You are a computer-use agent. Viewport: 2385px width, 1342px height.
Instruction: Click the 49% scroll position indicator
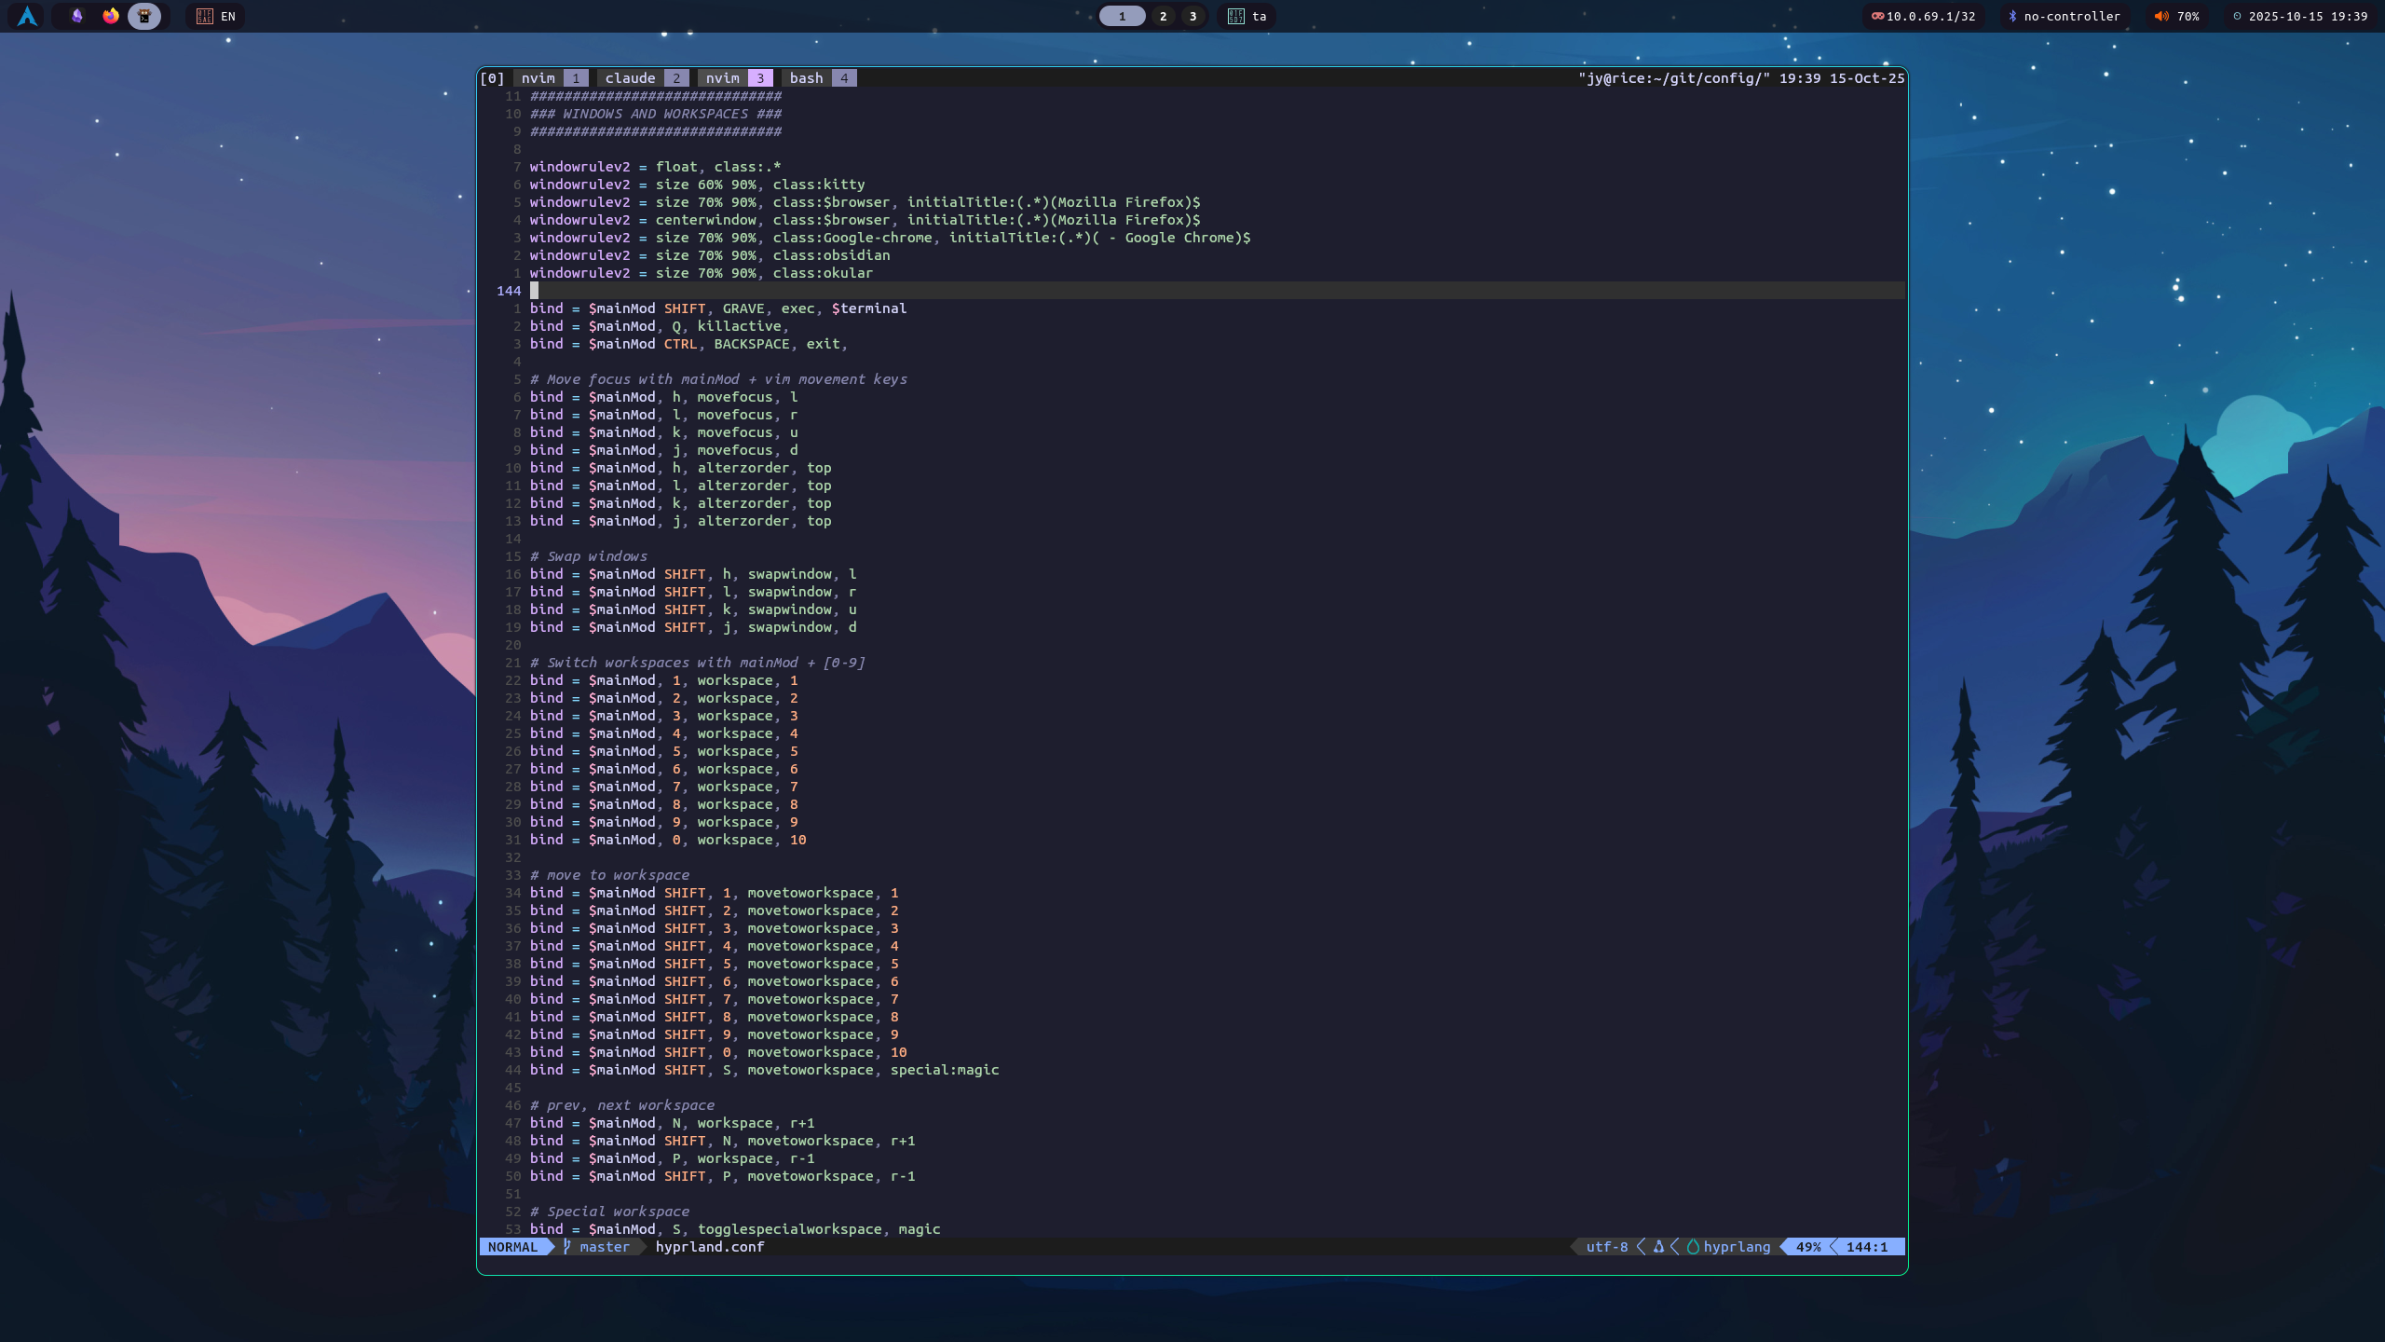(1808, 1247)
